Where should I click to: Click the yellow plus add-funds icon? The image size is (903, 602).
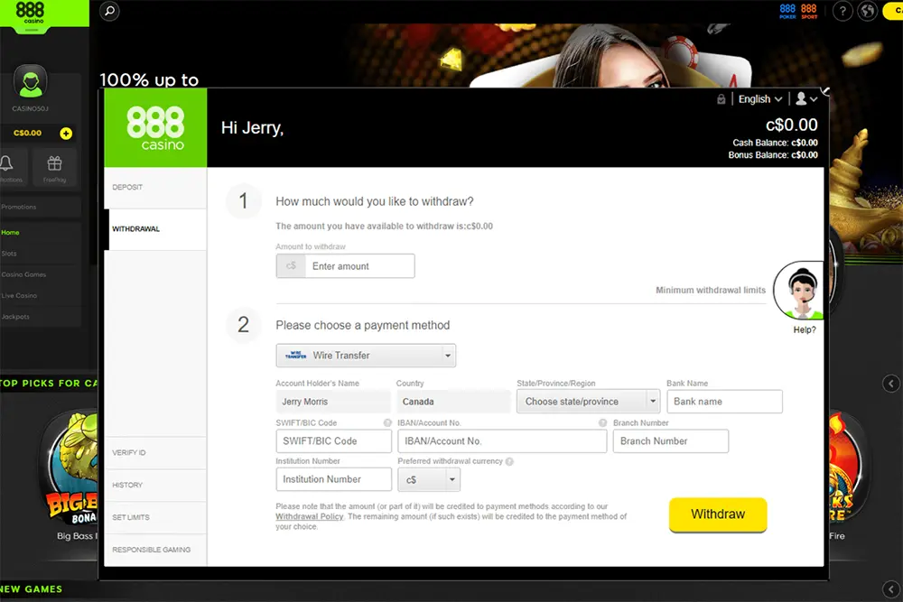[66, 134]
